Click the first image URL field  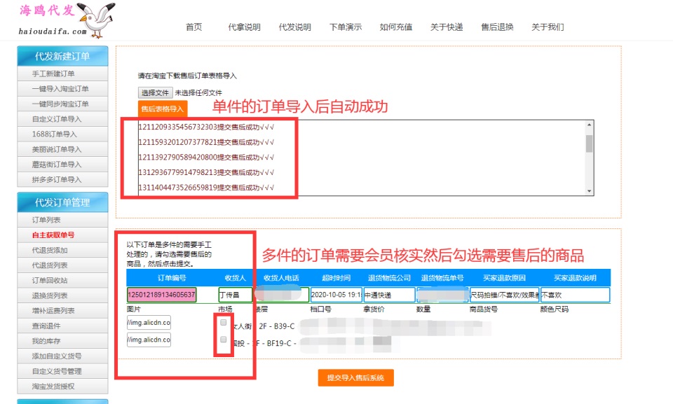tap(149, 323)
